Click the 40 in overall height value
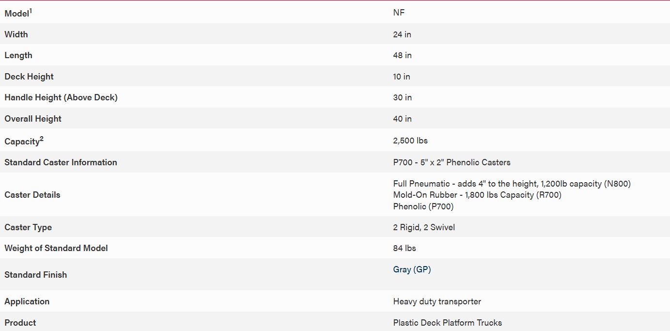This screenshot has width=670, height=331. (402, 119)
